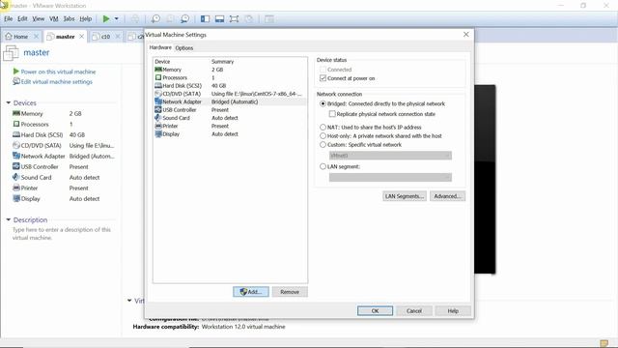This screenshot has width=618, height=348.
Task: Switch to the Hardware tab in settings
Action: tap(160, 47)
